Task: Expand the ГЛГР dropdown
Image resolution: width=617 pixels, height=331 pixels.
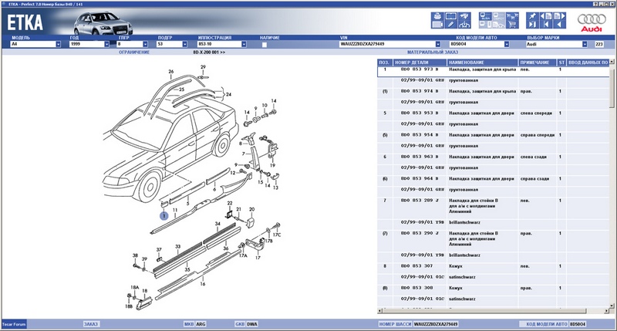Action: tap(145, 44)
